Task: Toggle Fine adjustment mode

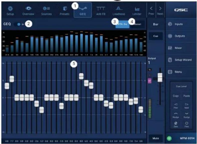Action: 186,124
